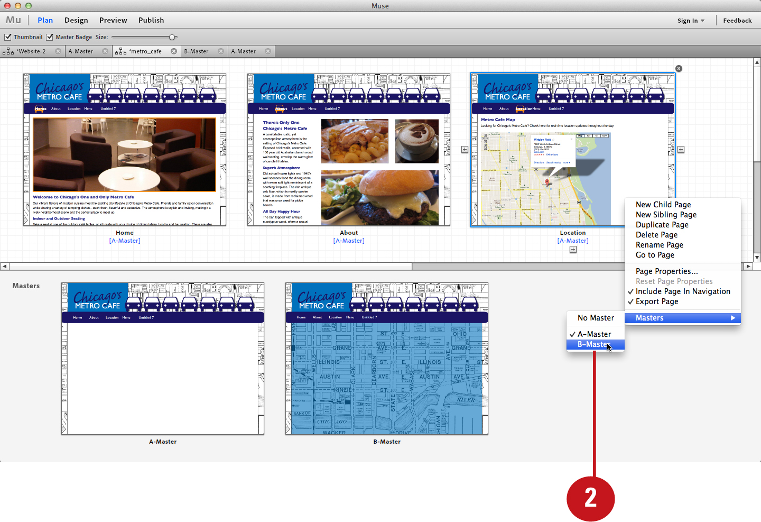Image resolution: width=761 pixels, height=522 pixels.
Task: Select the Home page thumbnail
Action: tap(125, 150)
